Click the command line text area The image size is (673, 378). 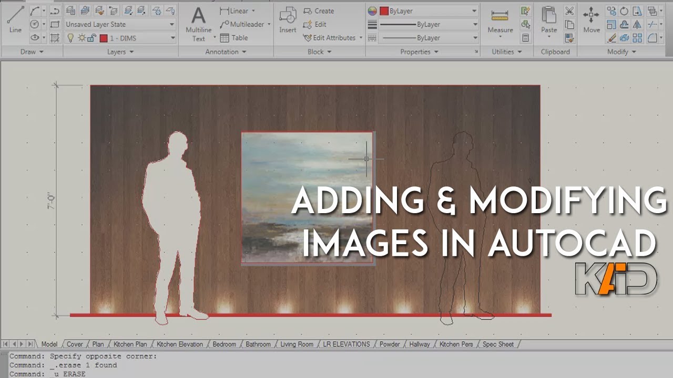pyautogui.click(x=336, y=365)
